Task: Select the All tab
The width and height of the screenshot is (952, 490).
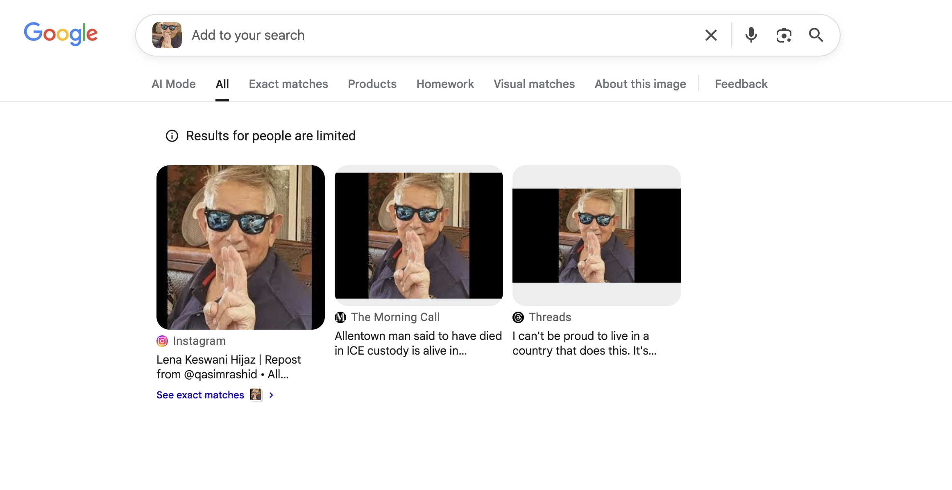Action: pos(222,84)
